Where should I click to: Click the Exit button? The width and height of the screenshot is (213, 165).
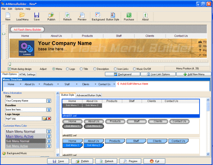(154, 161)
